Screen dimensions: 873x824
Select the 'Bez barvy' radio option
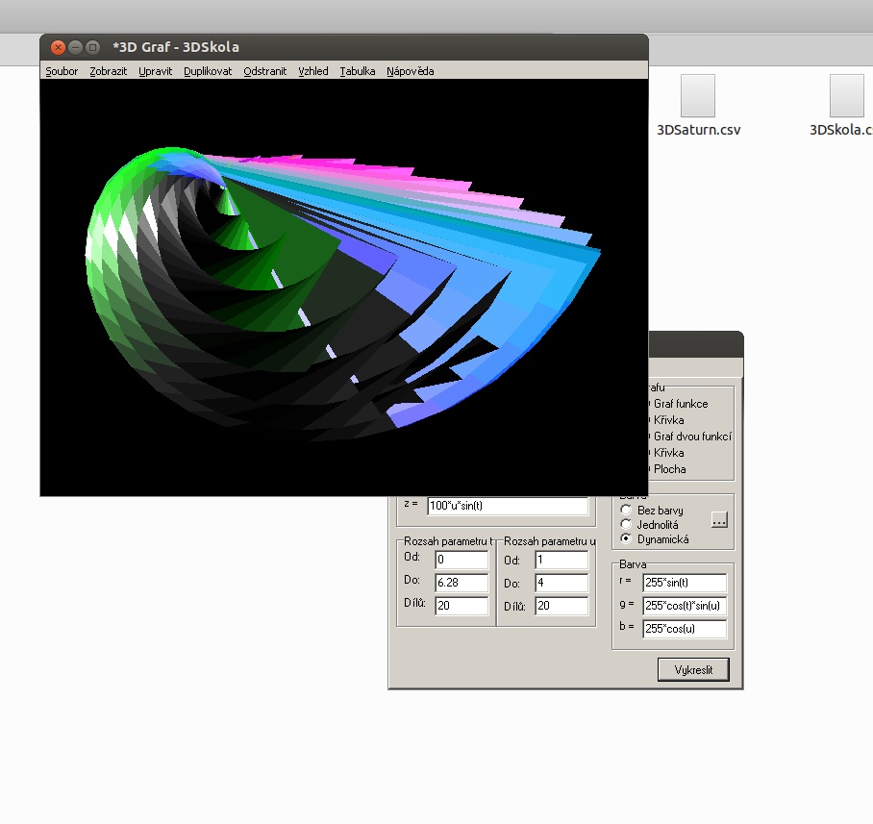pyautogui.click(x=627, y=511)
